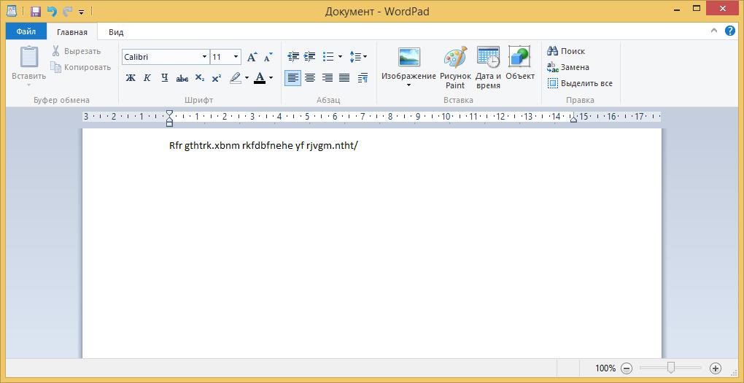Click the Save icon in quick access toolbar
The image size is (744, 383).
click(35, 12)
